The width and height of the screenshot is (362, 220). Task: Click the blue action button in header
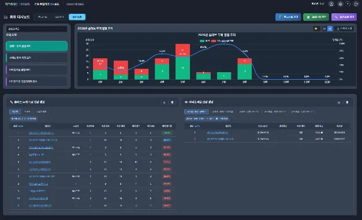pyautogui.click(x=288, y=17)
